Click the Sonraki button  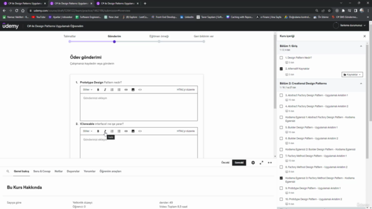[239, 163]
